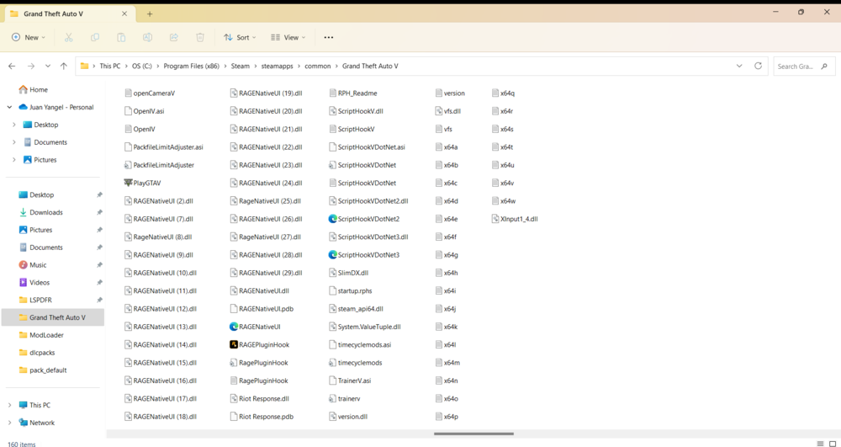Open the Sort options dropdown
The image size is (841, 447).
click(x=241, y=38)
